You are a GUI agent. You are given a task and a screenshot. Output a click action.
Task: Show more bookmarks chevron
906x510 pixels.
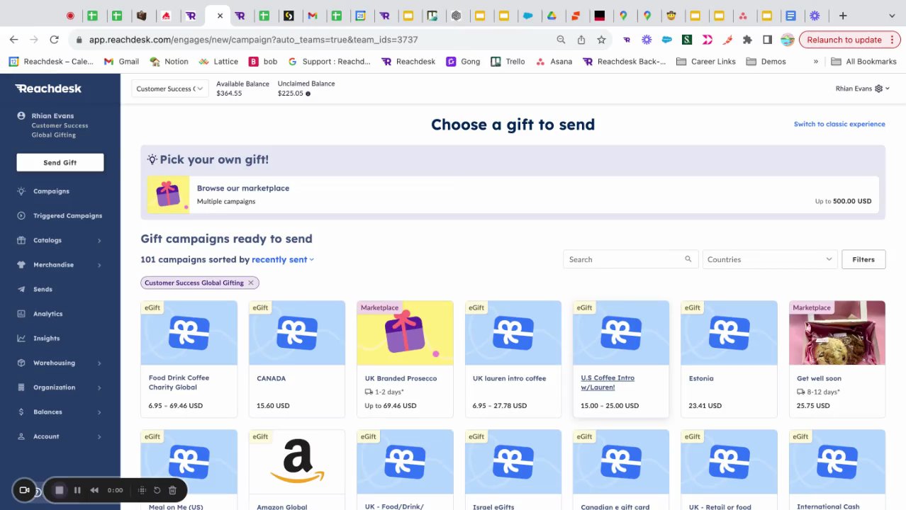pyautogui.click(x=815, y=62)
